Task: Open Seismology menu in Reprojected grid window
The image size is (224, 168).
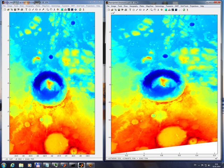Action: point(160,6)
